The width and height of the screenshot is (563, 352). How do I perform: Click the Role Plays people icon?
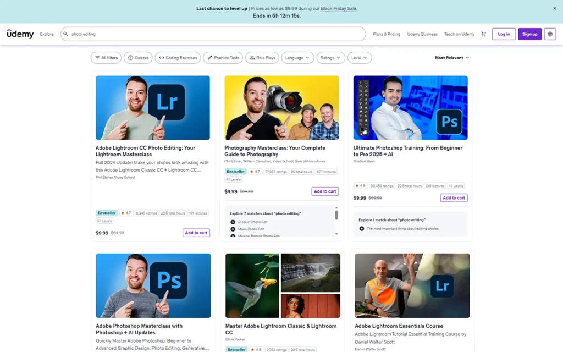253,57
